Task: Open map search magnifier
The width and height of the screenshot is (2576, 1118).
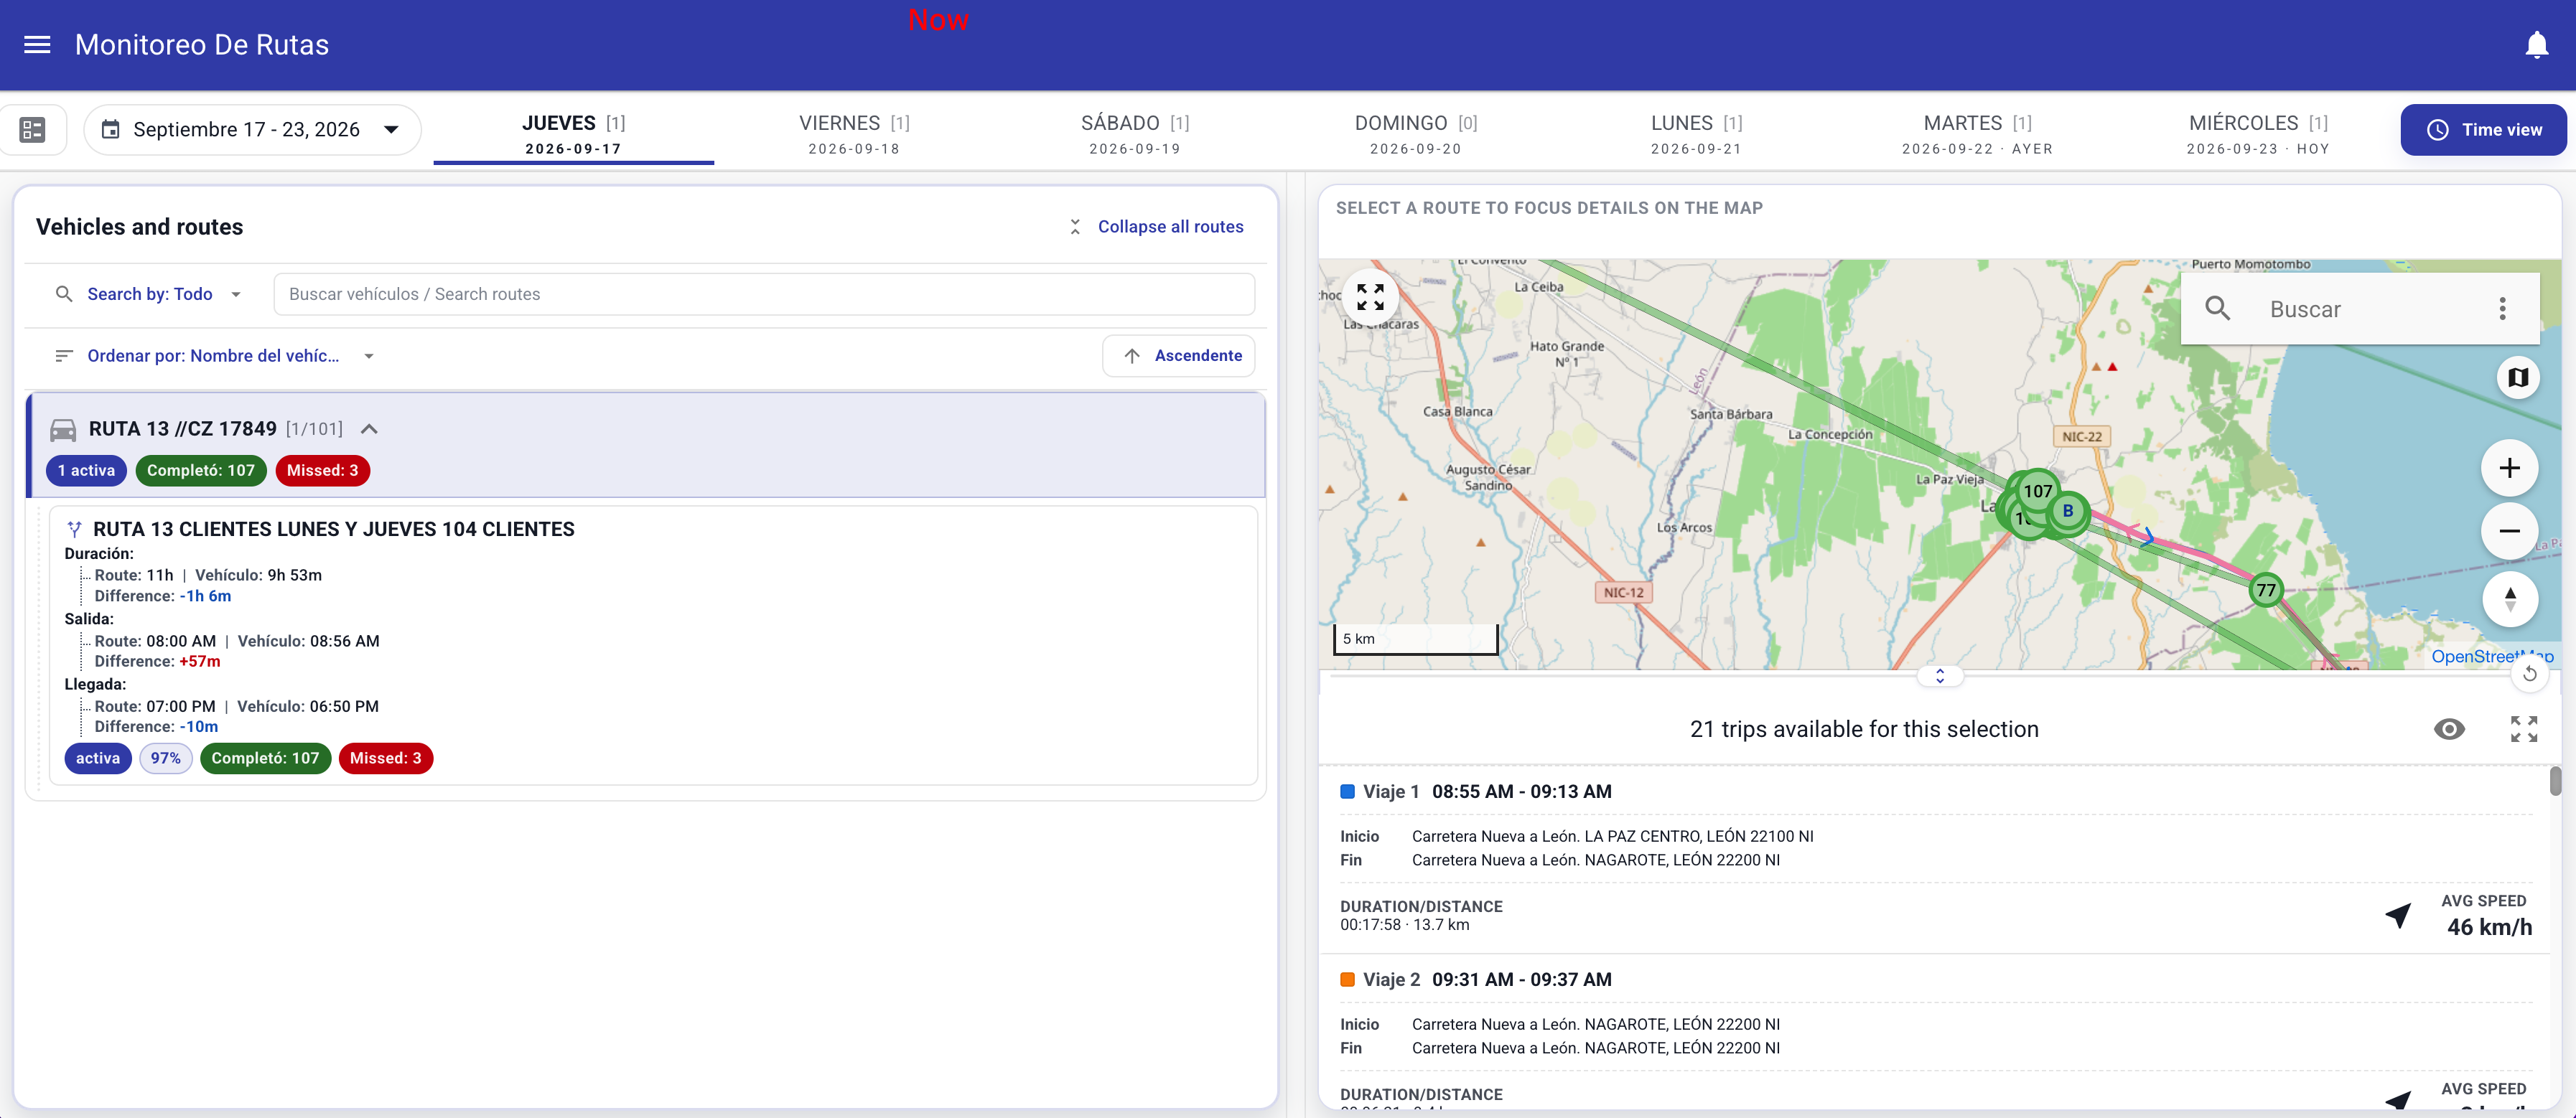Action: pyautogui.click(x=2217, y=309)
